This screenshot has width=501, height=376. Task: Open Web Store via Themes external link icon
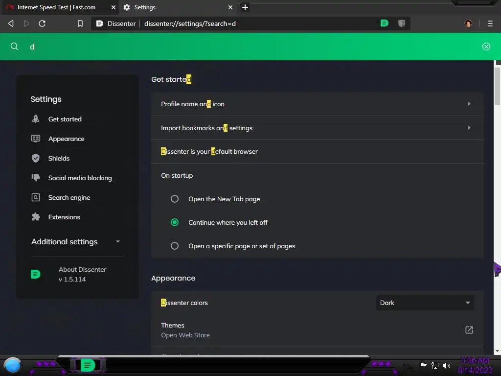click(469, 330)
